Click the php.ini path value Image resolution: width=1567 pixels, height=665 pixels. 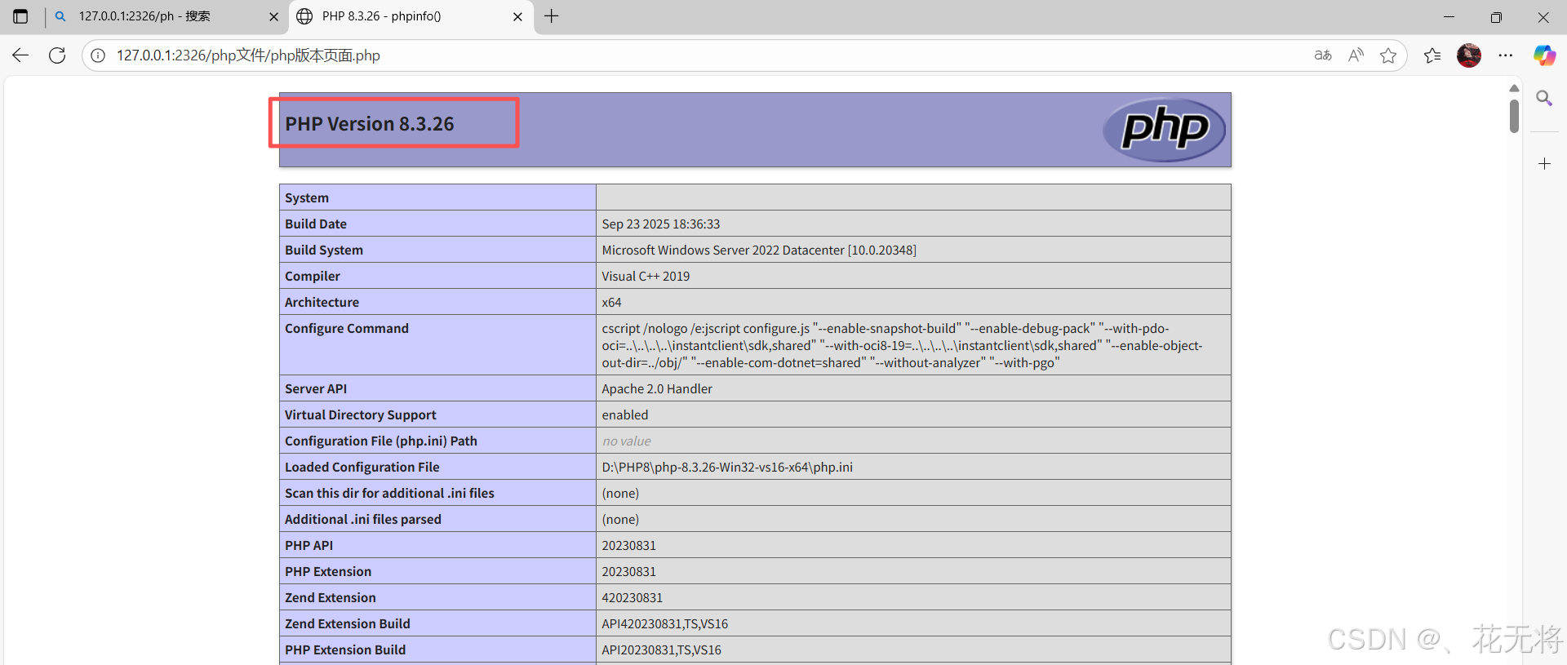tap(727, 468)
